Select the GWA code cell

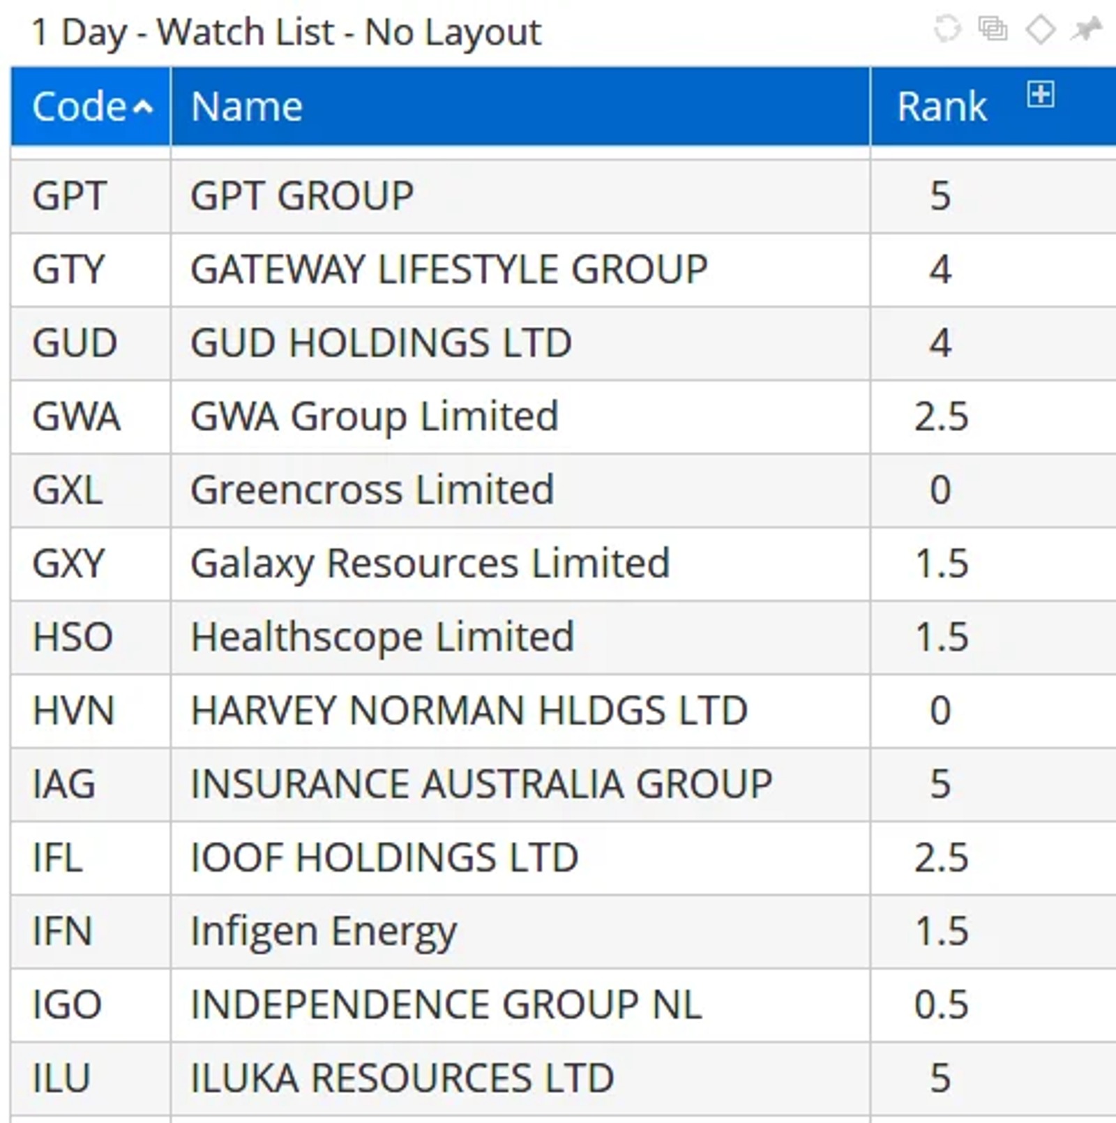(x=91, y=417)
